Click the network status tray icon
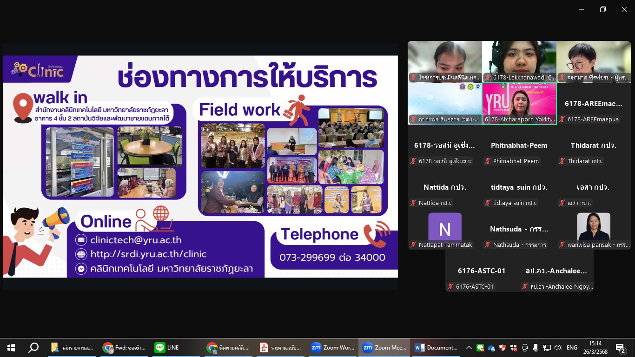The image size is (635, 357). click(547, 348)
